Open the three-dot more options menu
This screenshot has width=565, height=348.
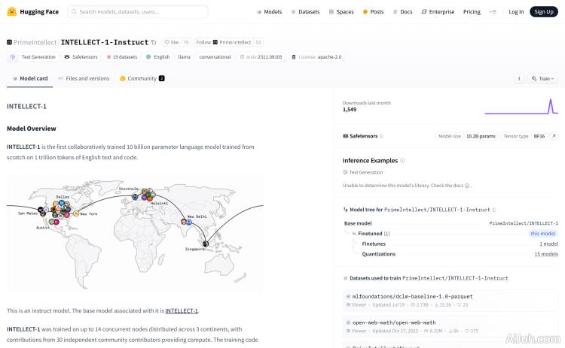click(x=519, y=78)
